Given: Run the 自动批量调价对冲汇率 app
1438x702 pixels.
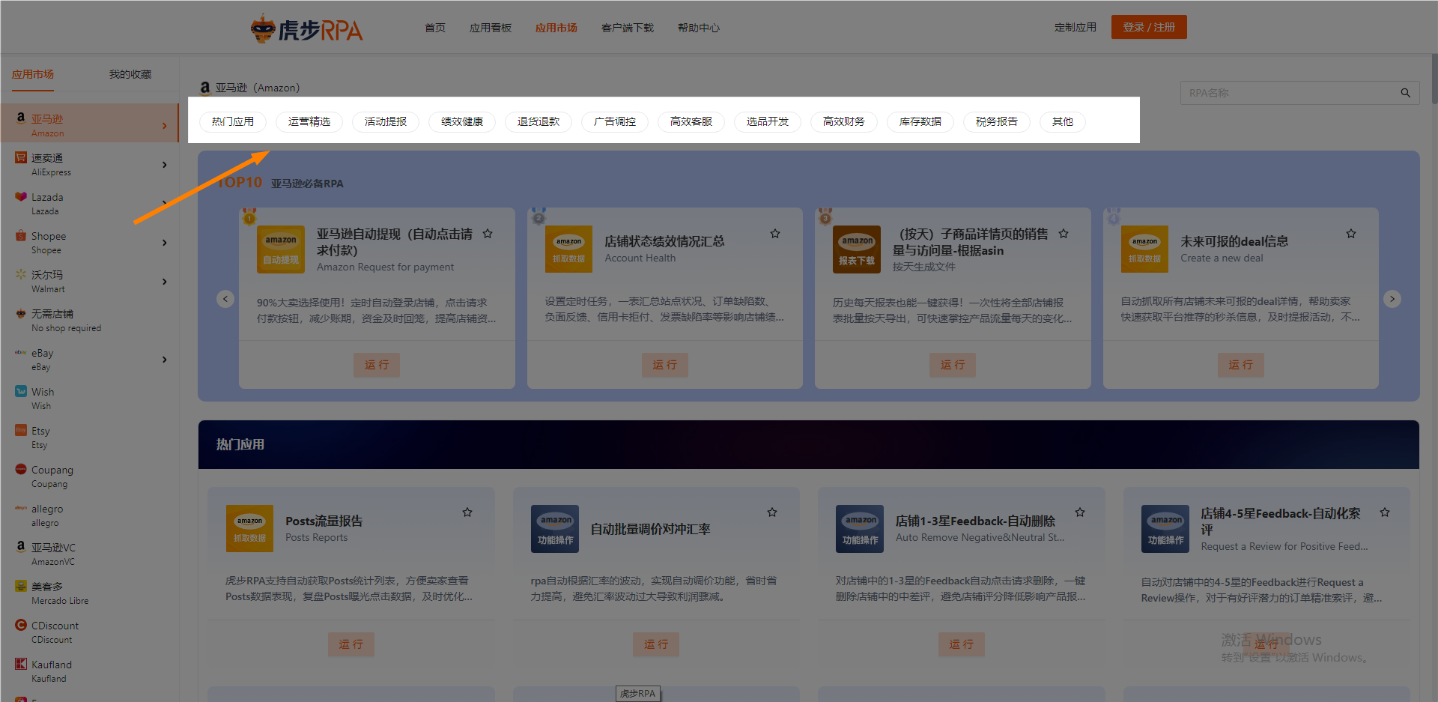Looking at the screenshot, I should (656, 644).
